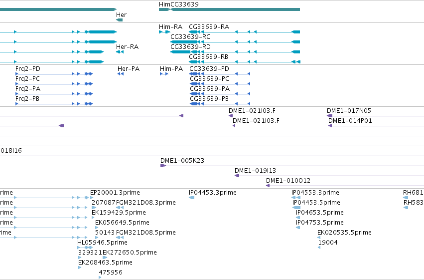The image size is (424, 280).
Task: Open the Her-PA protein label
Action: click(129, 69)
